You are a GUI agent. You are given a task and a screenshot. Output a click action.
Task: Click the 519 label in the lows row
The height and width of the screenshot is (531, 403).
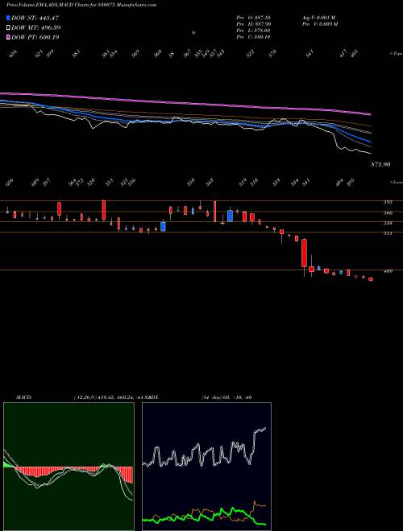243,183
